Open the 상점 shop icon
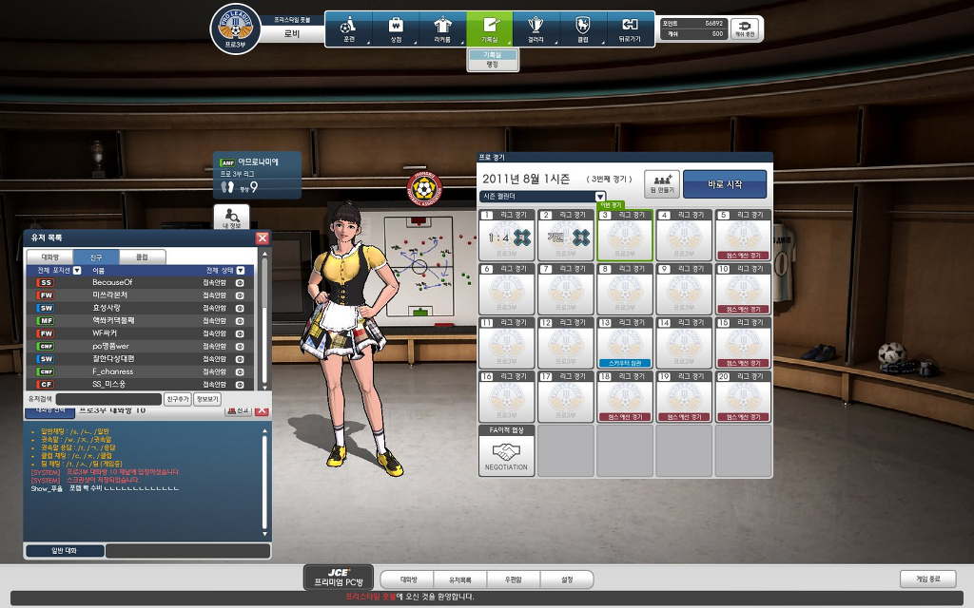This screenshot has height=608, width=974. 396,28
